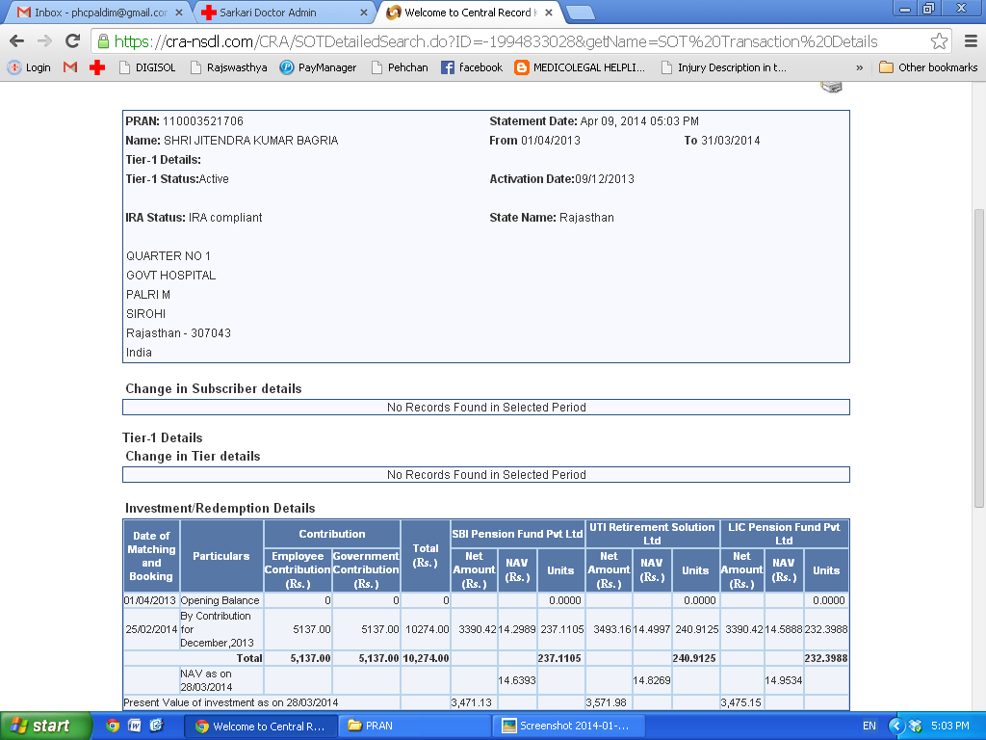
Task: Click the Activation Date 09/12/2013
Action: pyautogui.click(x=605, y=179)
